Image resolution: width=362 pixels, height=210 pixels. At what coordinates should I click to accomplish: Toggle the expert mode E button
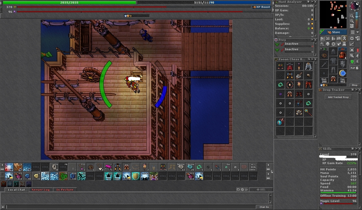pos(357,61)
